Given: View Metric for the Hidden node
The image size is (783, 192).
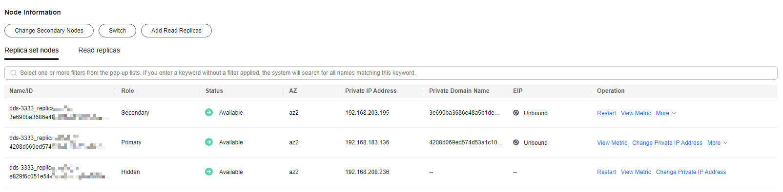Looking at the screenshot, I should click(x=636, y=172).
